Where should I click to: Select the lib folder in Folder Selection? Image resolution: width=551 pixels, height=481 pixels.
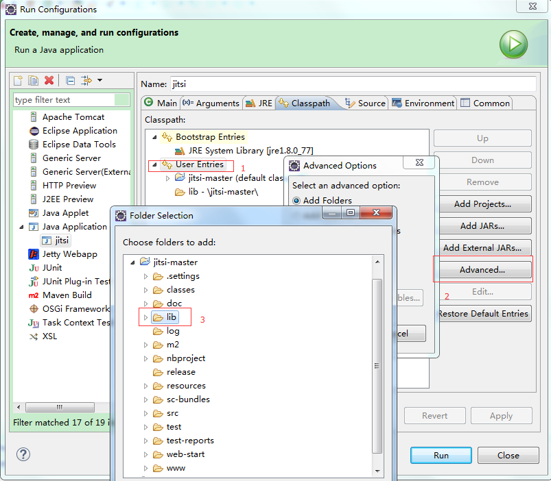(x=165, y=317)
